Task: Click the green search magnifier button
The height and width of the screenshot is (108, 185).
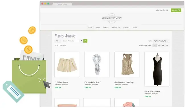Action: [85, 41]
